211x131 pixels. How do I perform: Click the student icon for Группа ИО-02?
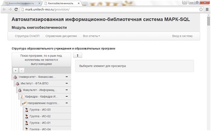26,116
